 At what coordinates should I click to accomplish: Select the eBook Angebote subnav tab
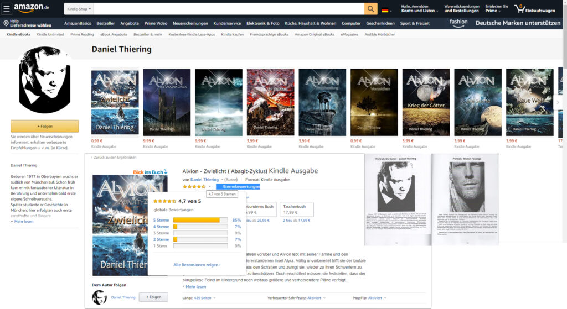tap(114, 35)
